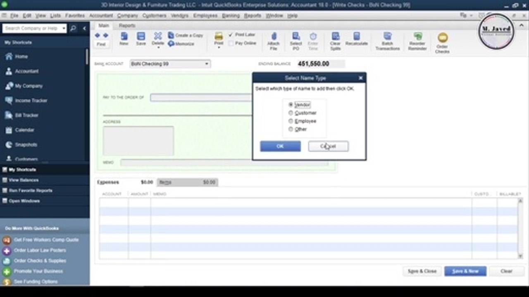Switch to the Expenses tab
Screen dimensions: 529x297
125,182
